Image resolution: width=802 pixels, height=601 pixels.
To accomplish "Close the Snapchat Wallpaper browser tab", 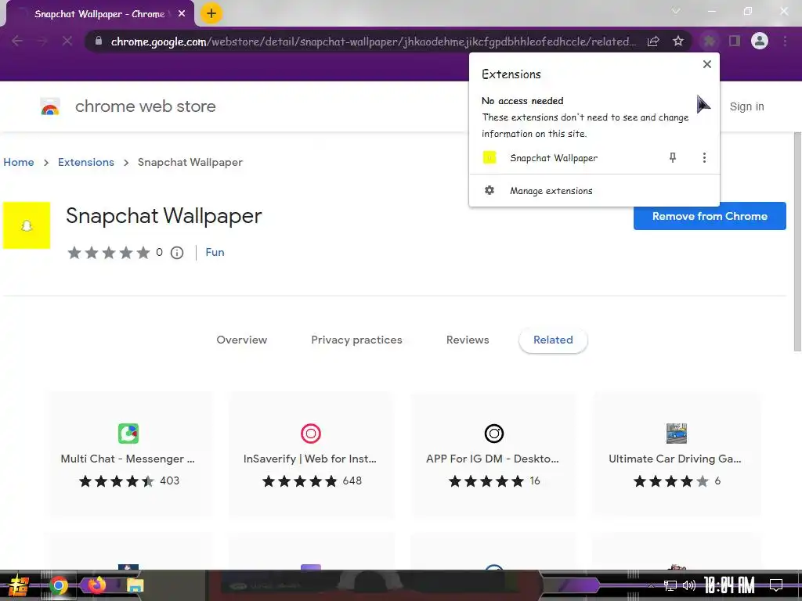I will [182, 14].
